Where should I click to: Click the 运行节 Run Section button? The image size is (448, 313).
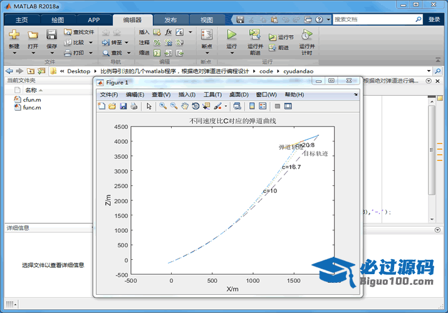pos(281,37)
